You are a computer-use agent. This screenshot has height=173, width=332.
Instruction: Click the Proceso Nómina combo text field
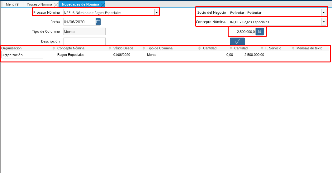(109, 12)
